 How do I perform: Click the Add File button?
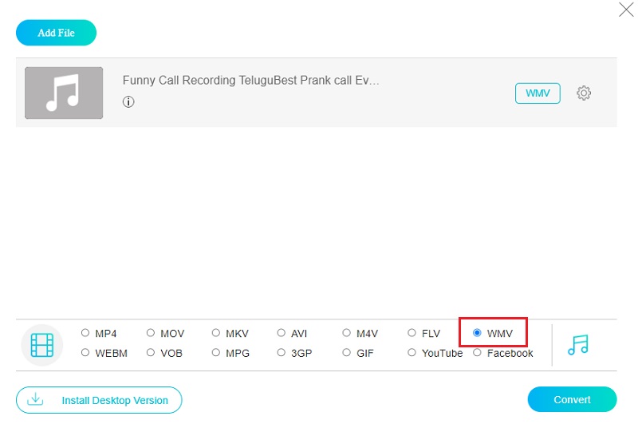[x=56, y=33]
